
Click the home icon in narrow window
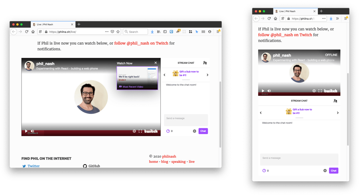[x=275, y=19]
